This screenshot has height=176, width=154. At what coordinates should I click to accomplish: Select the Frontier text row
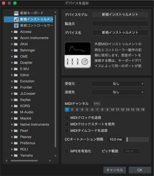(x=26, y=87)
